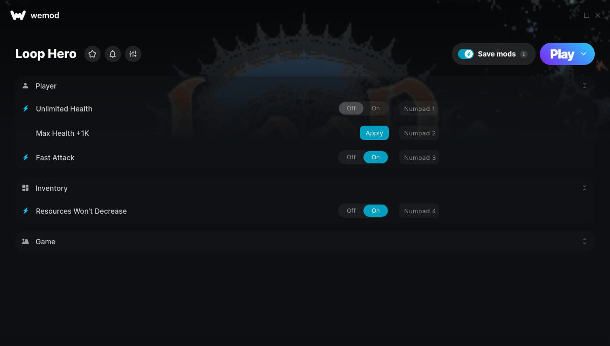This screenshot has height=346, width=610.
Task: Click the lightning icon beside Fast Attack
Action: 26,157
